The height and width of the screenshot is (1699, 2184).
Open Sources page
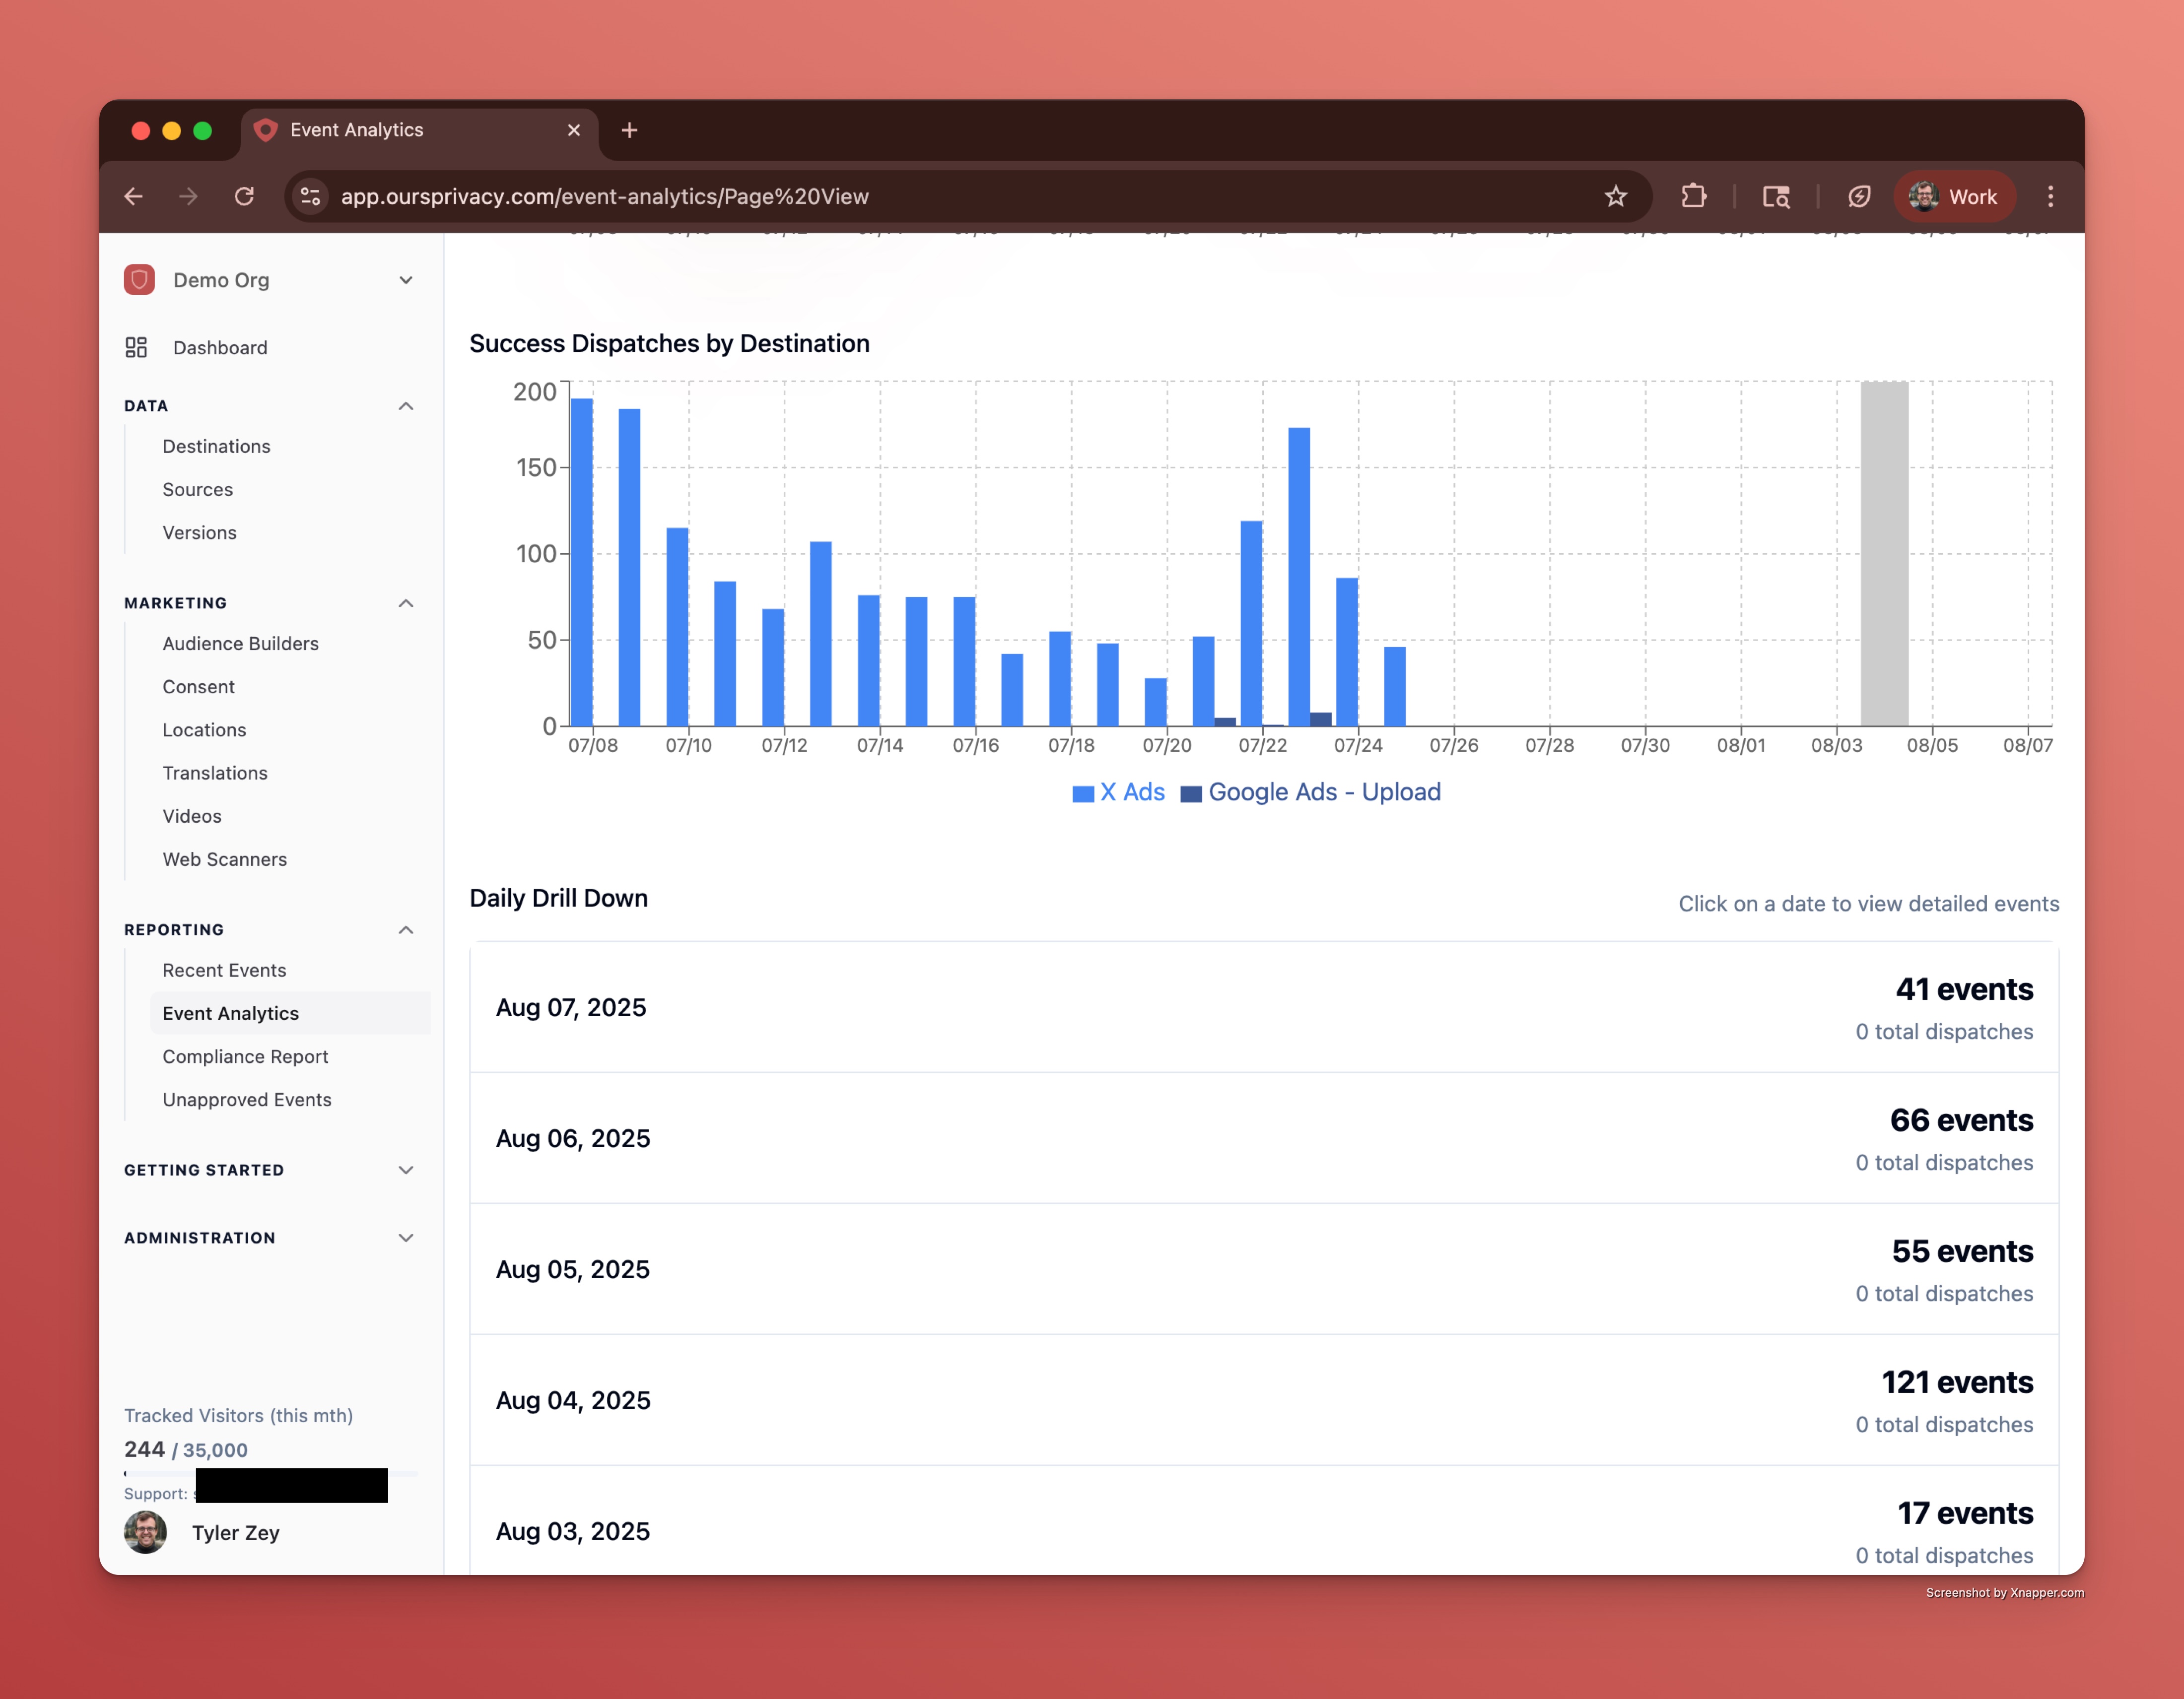point(198,489)
